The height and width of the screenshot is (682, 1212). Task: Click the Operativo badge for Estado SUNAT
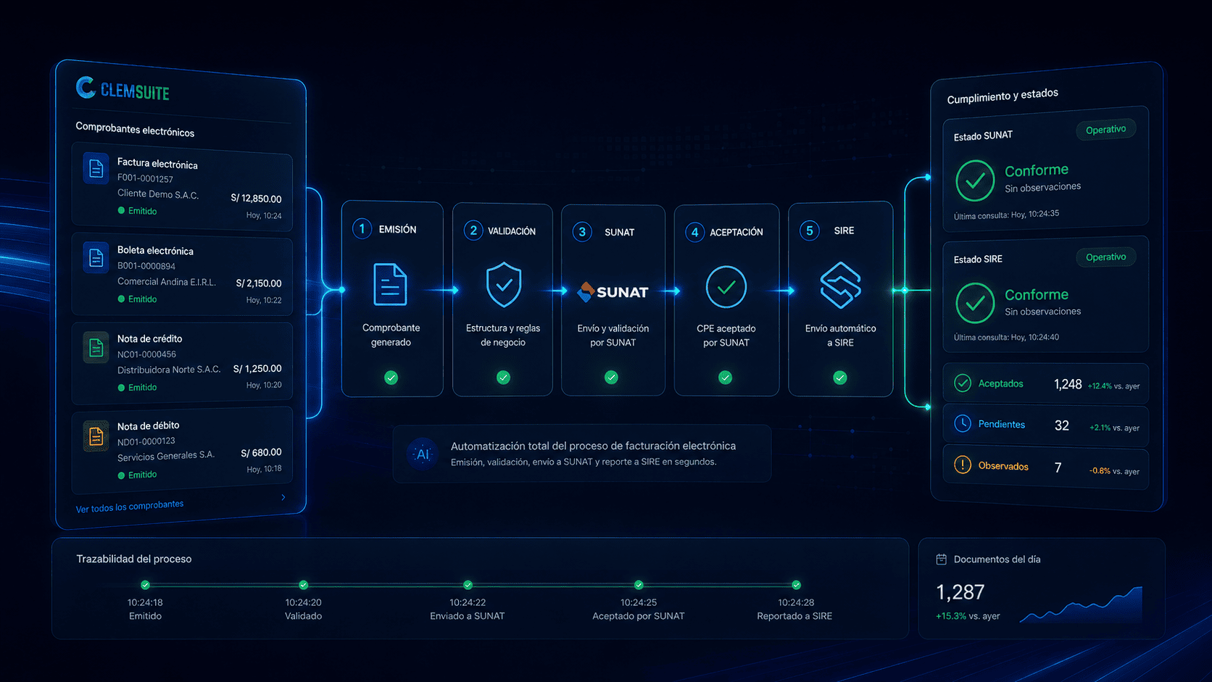click(1105, 130)
